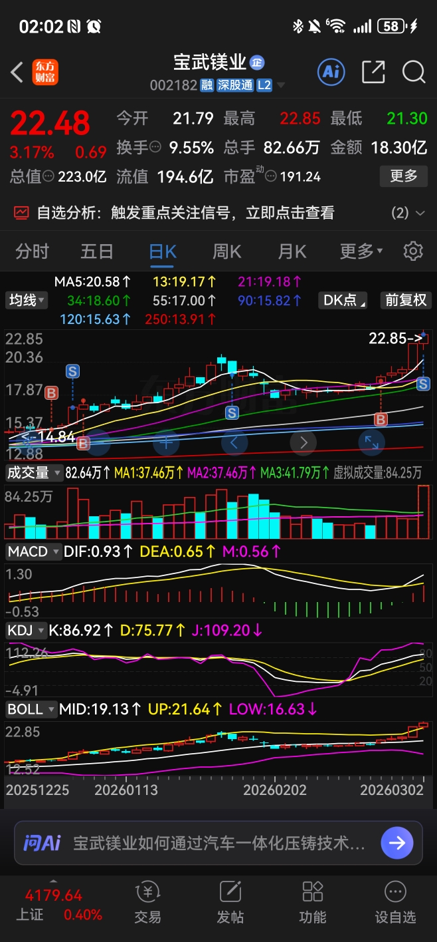The image size is (437, 942).
Task: Tap the L2 level badge
Action: click(x=264, y=85)
